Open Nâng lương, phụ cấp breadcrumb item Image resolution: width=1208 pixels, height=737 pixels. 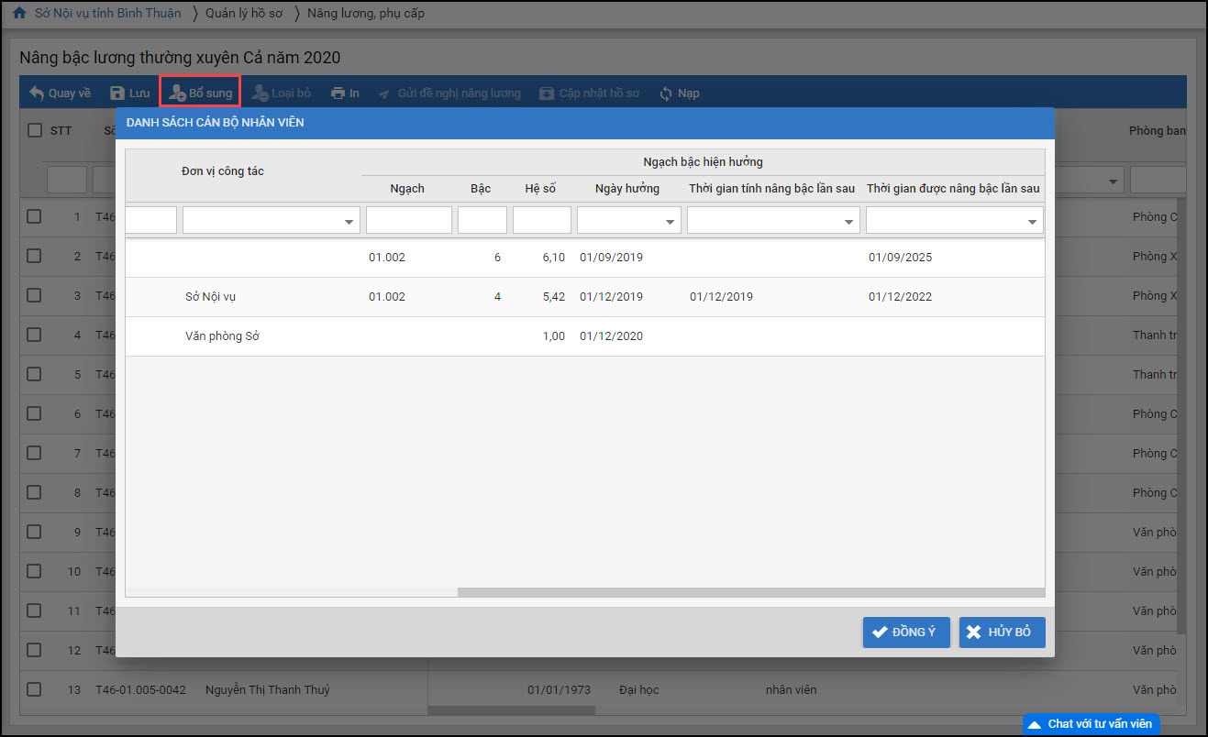point(365,14)
